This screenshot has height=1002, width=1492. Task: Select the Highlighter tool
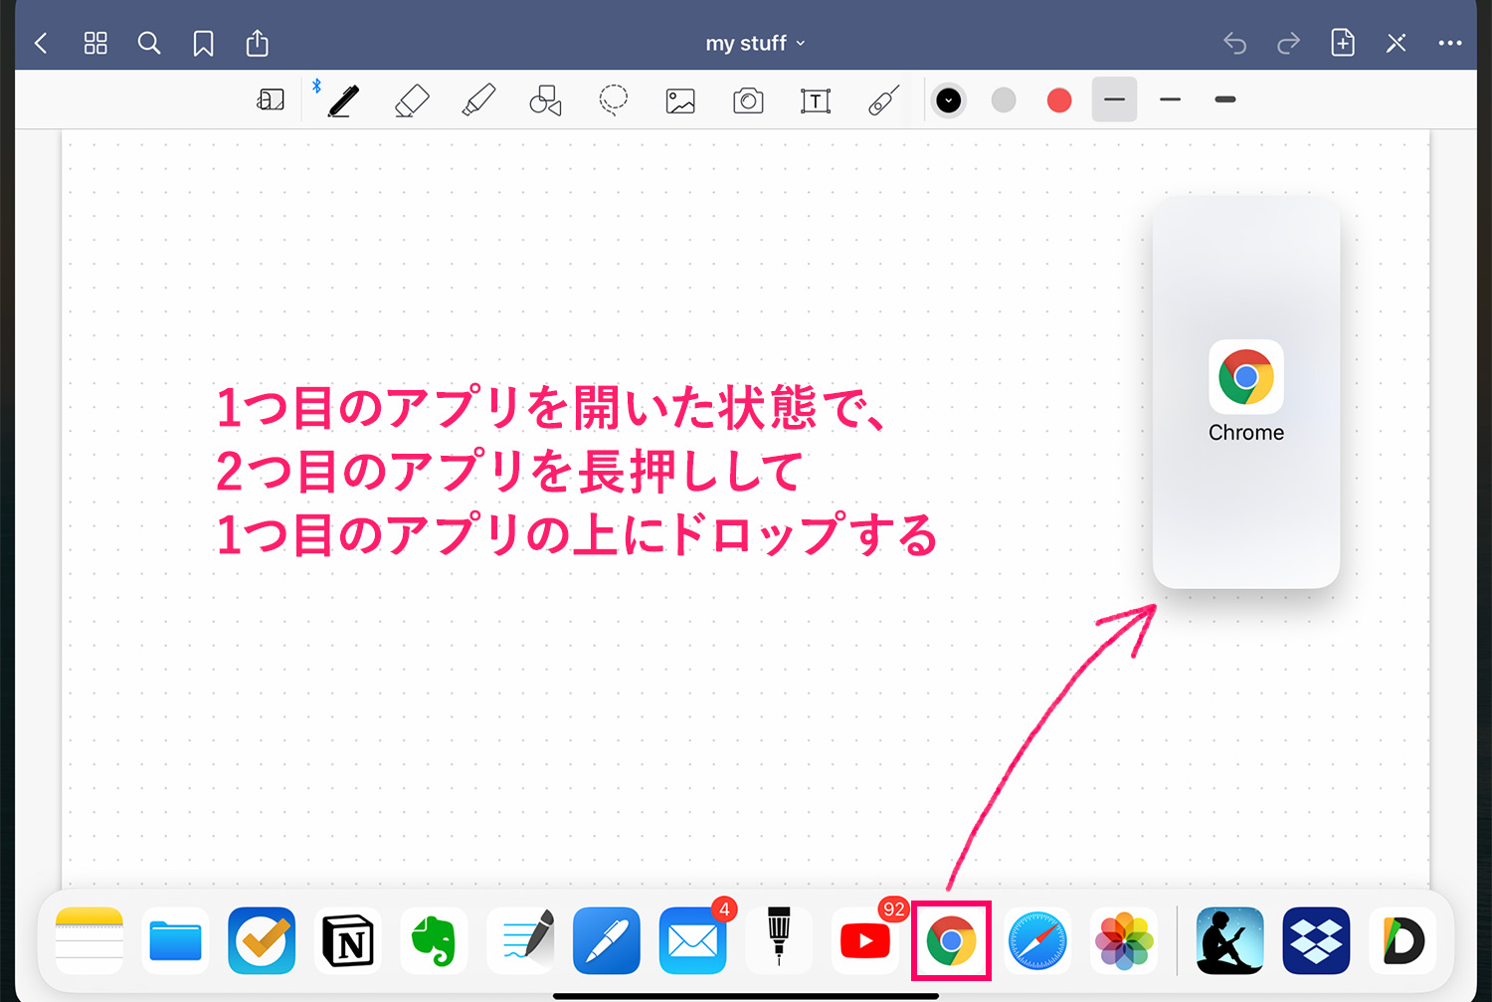[478, 100]
